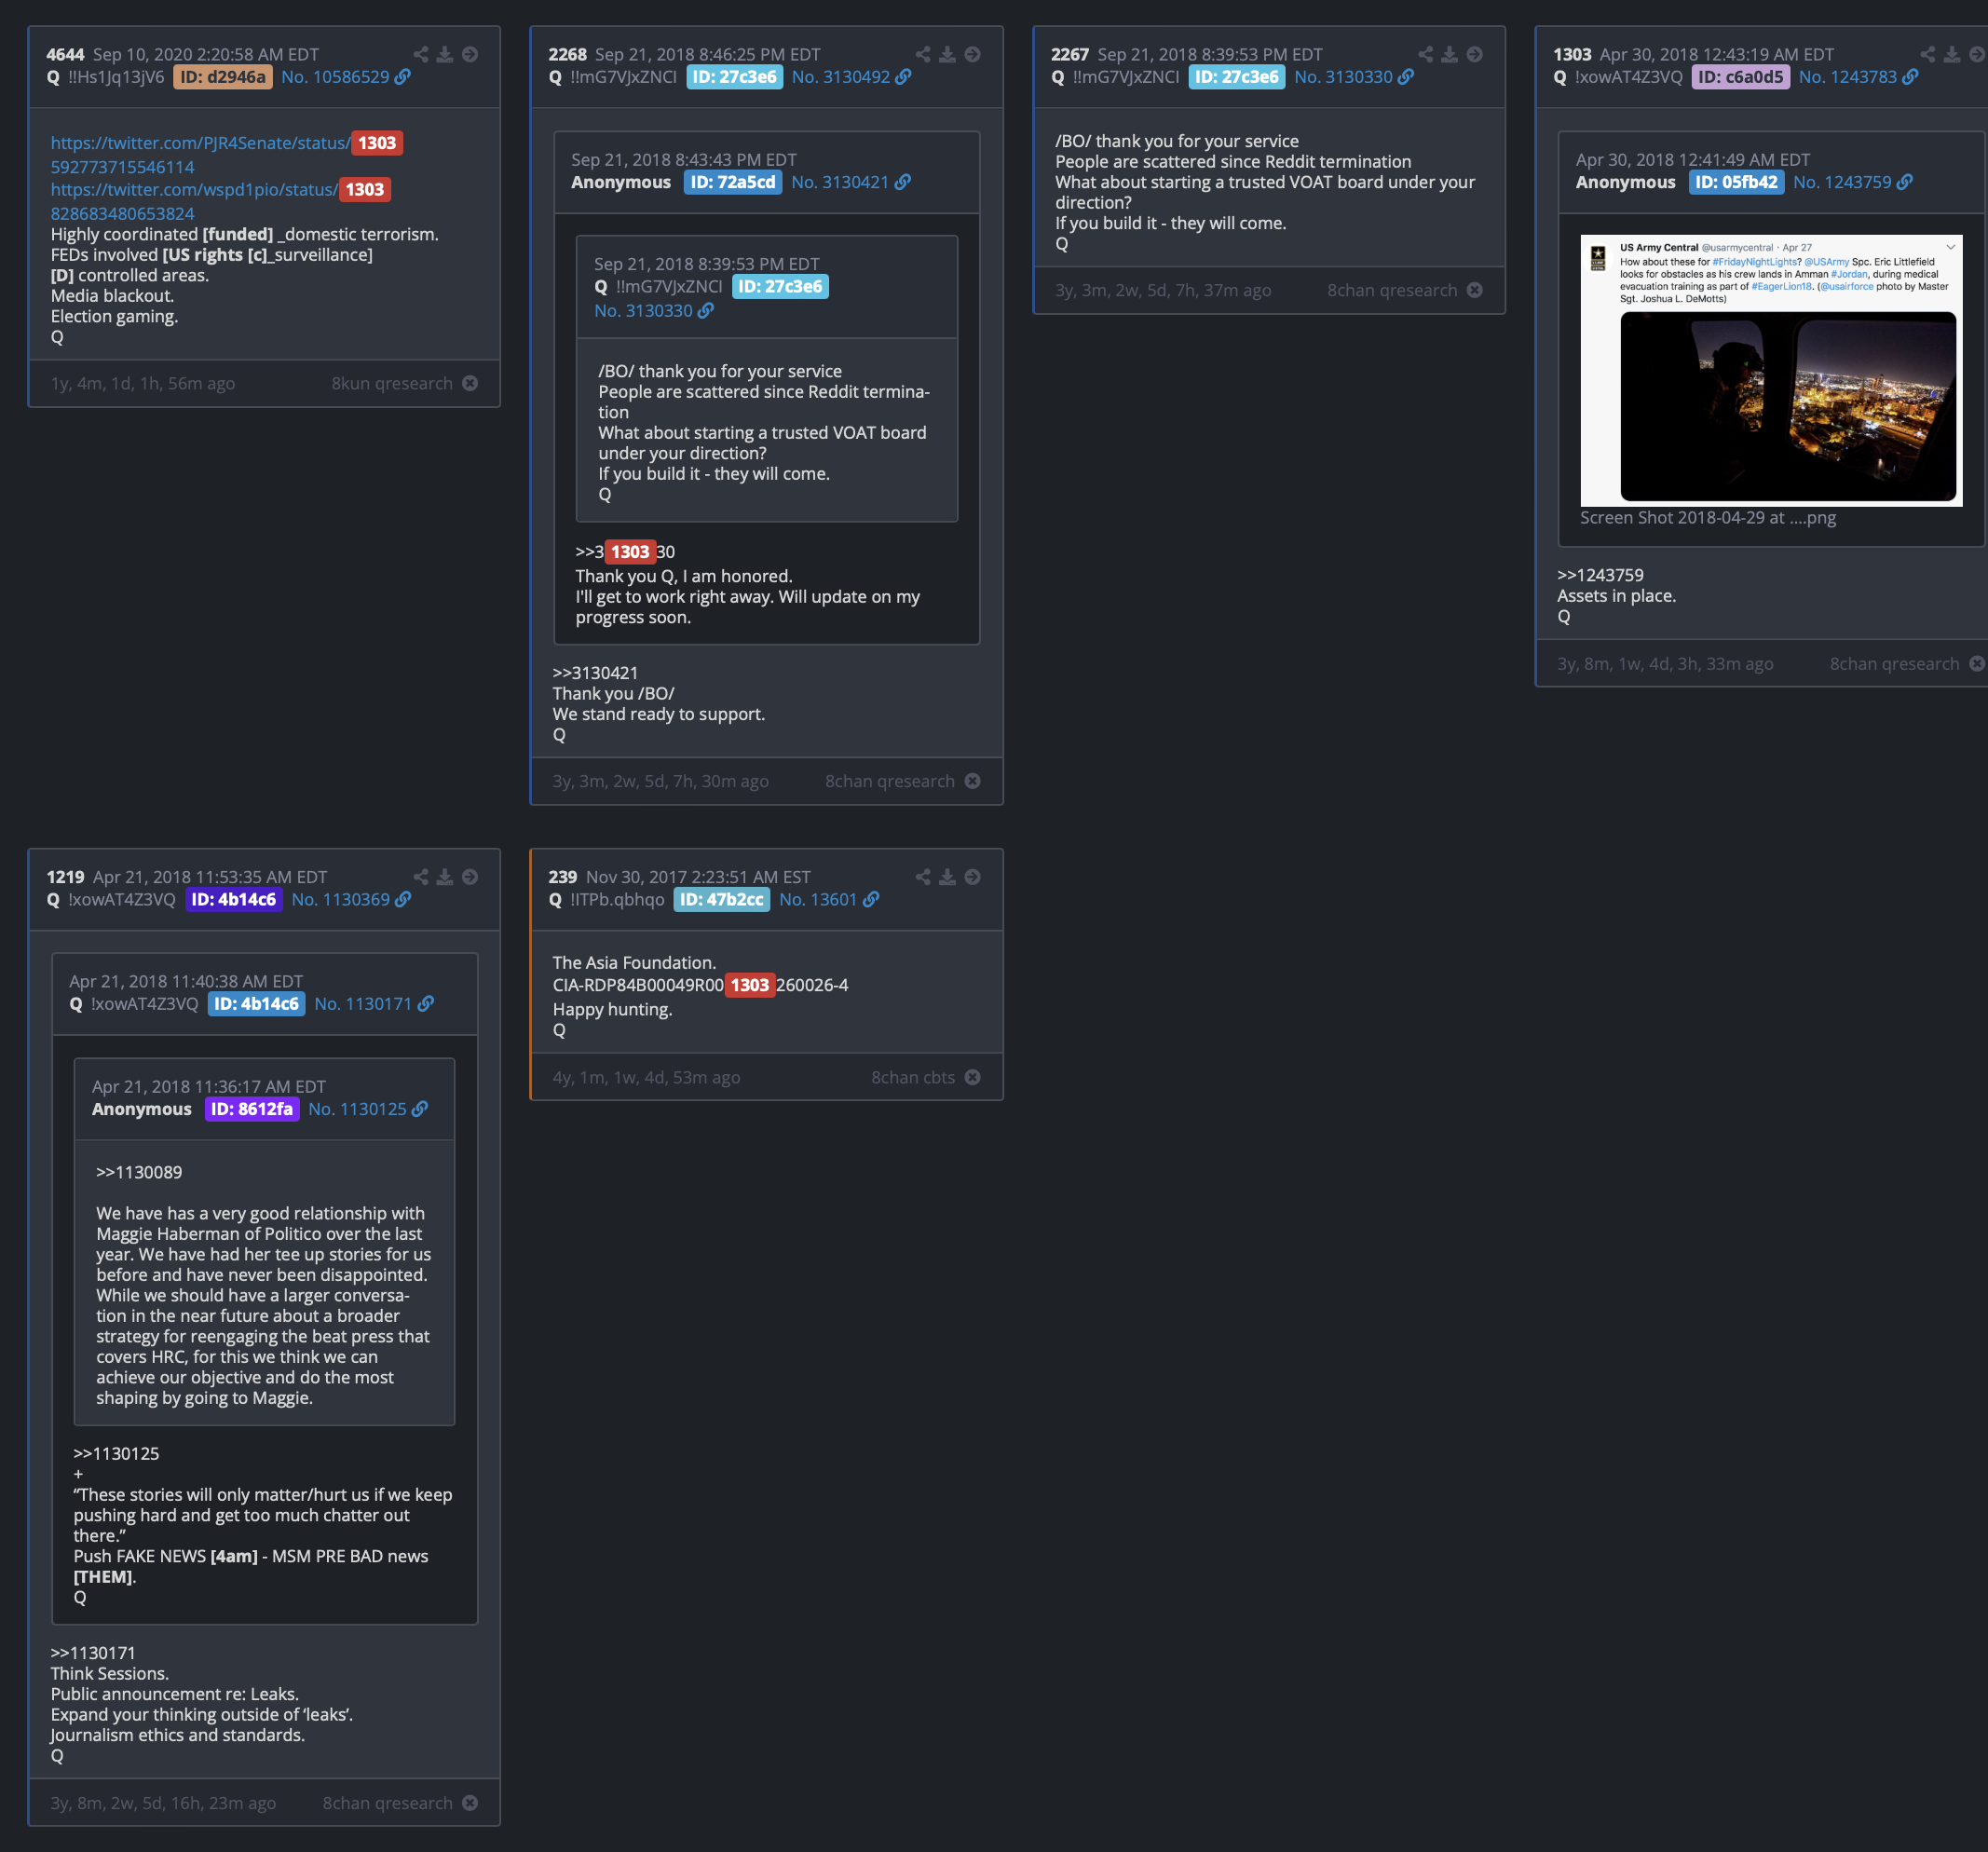Viewport: 1988px width, 1852px height.
Task: Download post 4644 via its download icon
Action: [x=445, y=54]
